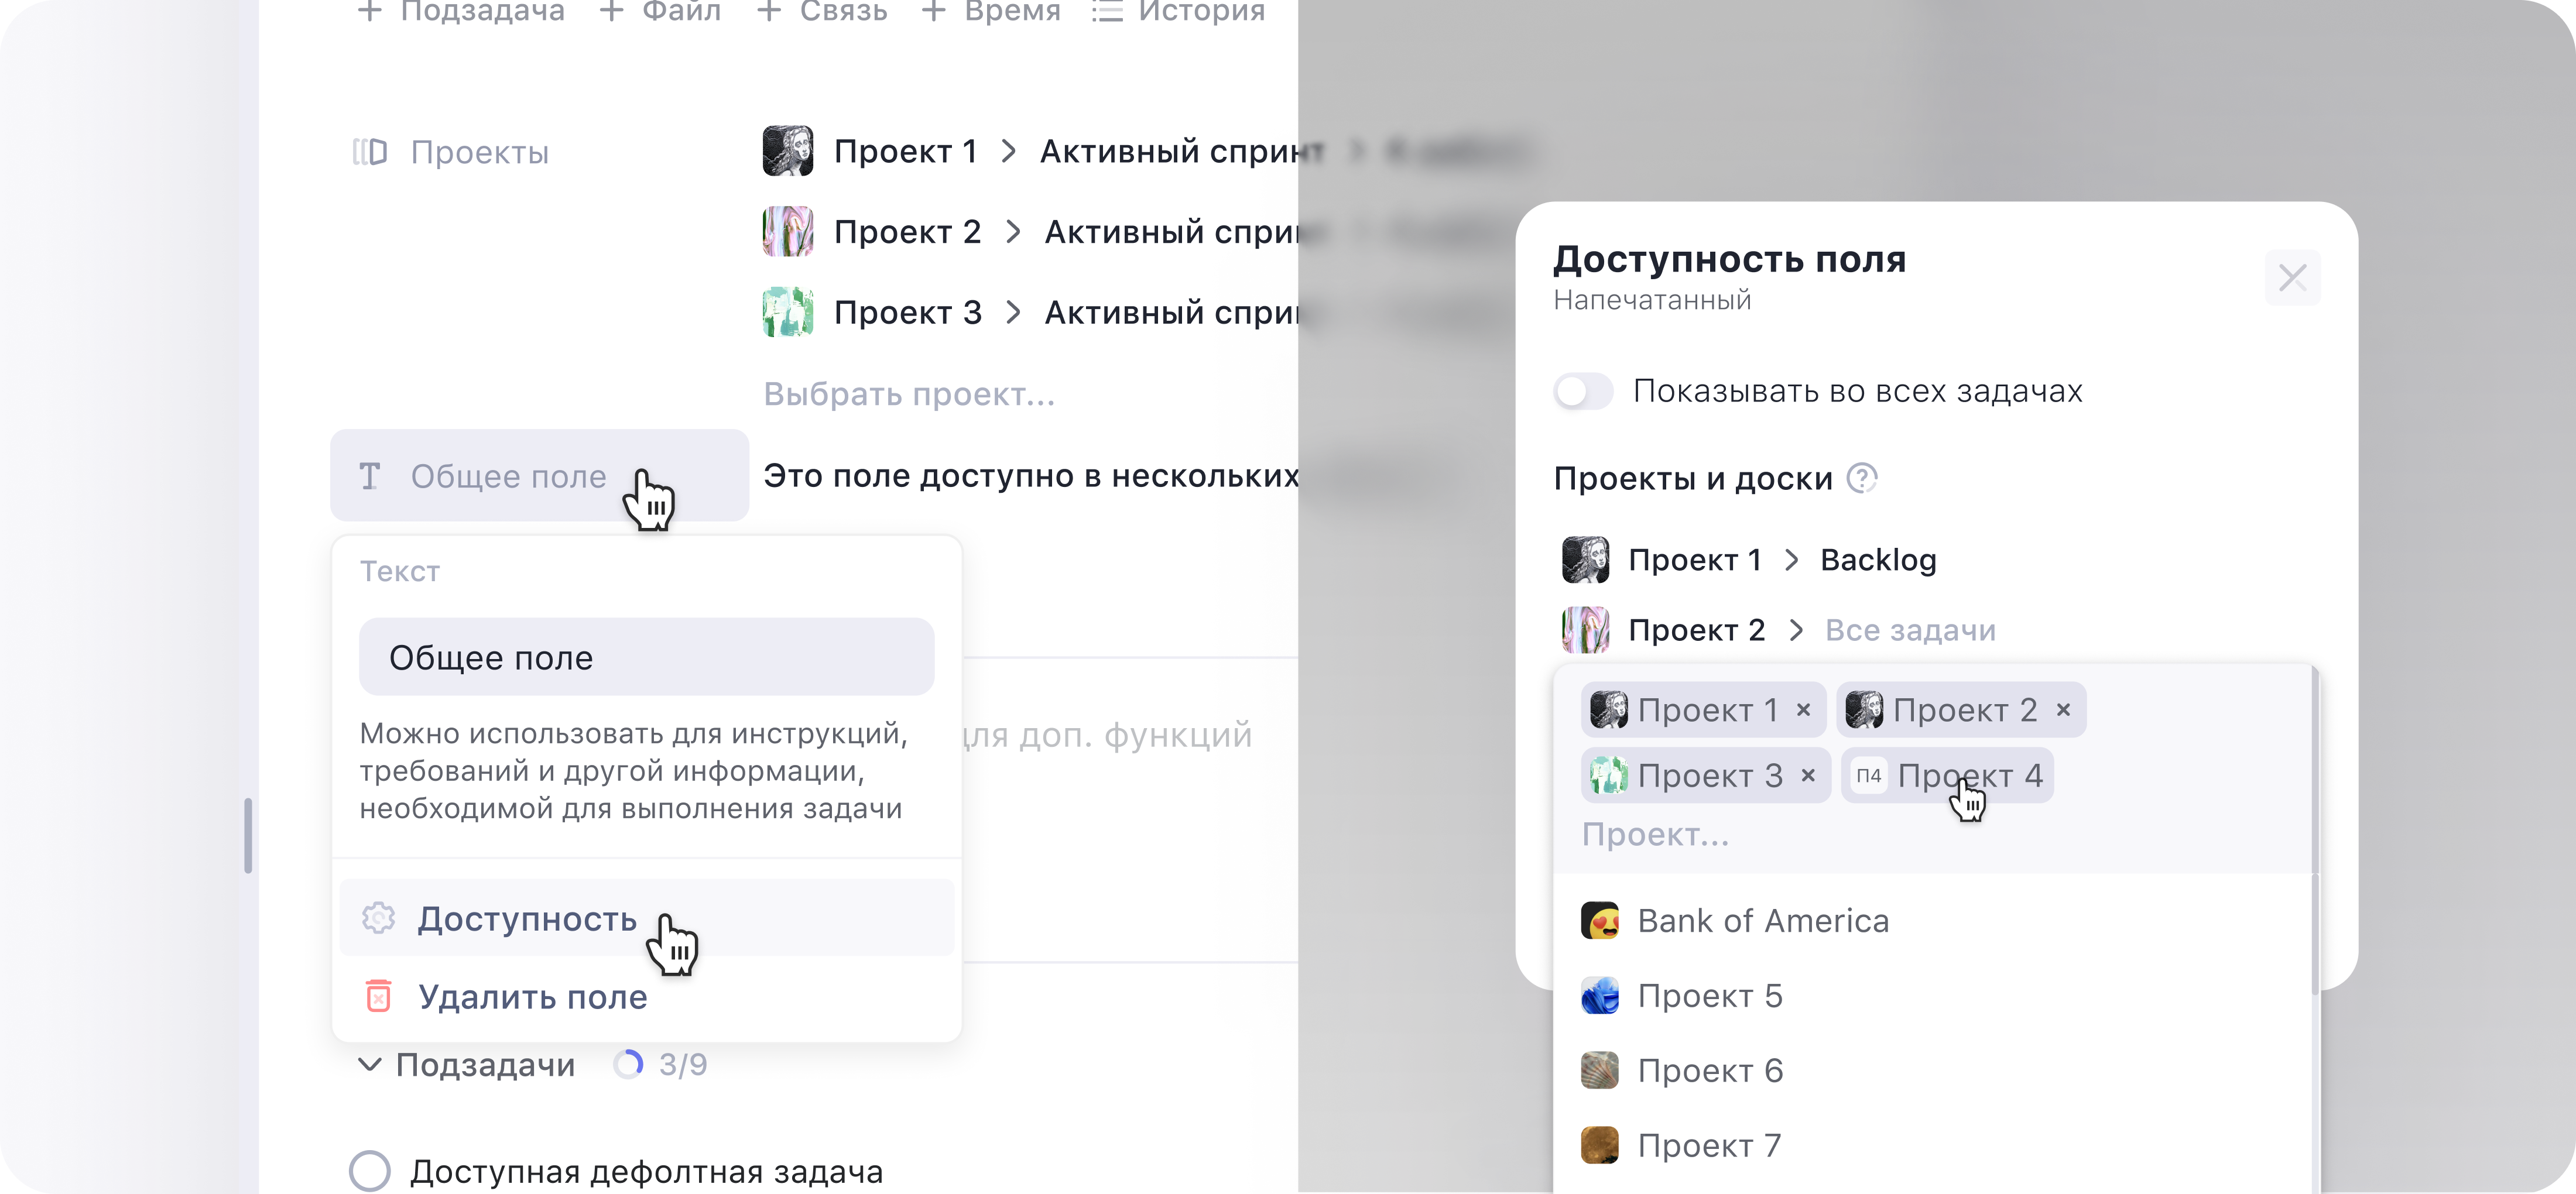Screen dimensions: 2576x1194
Task: Enable the Показывать во всех задачах switch
Action: (1583, 391)
